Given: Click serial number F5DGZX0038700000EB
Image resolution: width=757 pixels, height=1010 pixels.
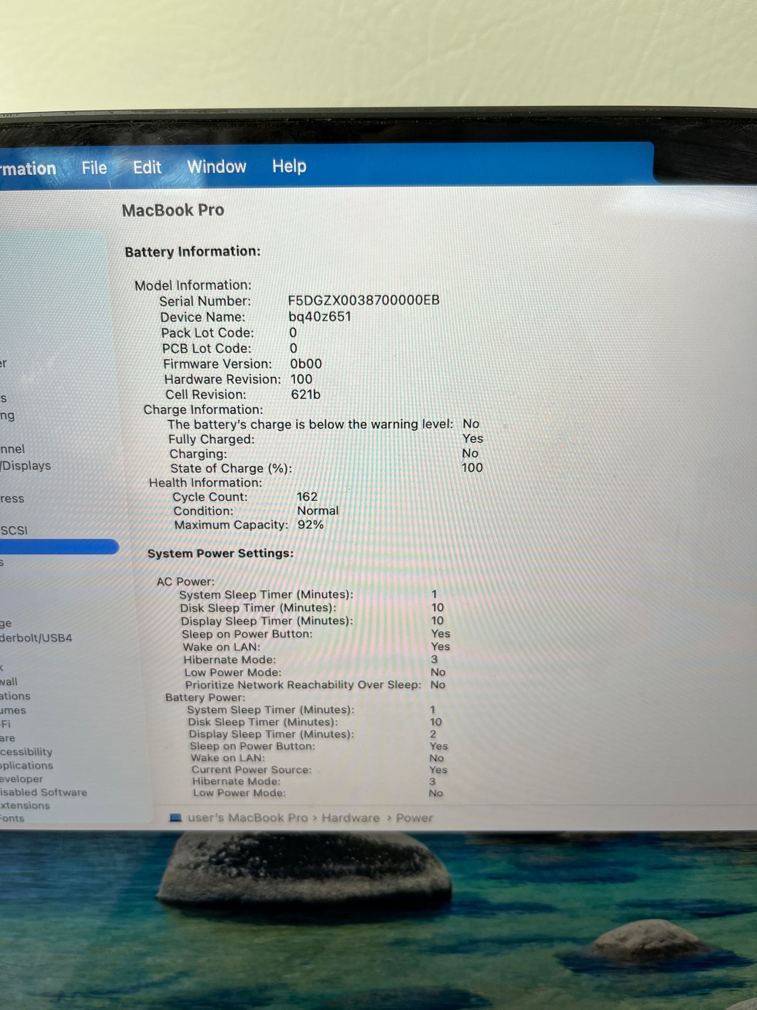Looking at the screenshot, I should click(x=364, y=300).
